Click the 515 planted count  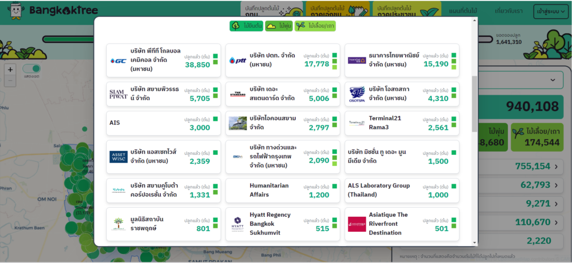[x=322, y=228]
